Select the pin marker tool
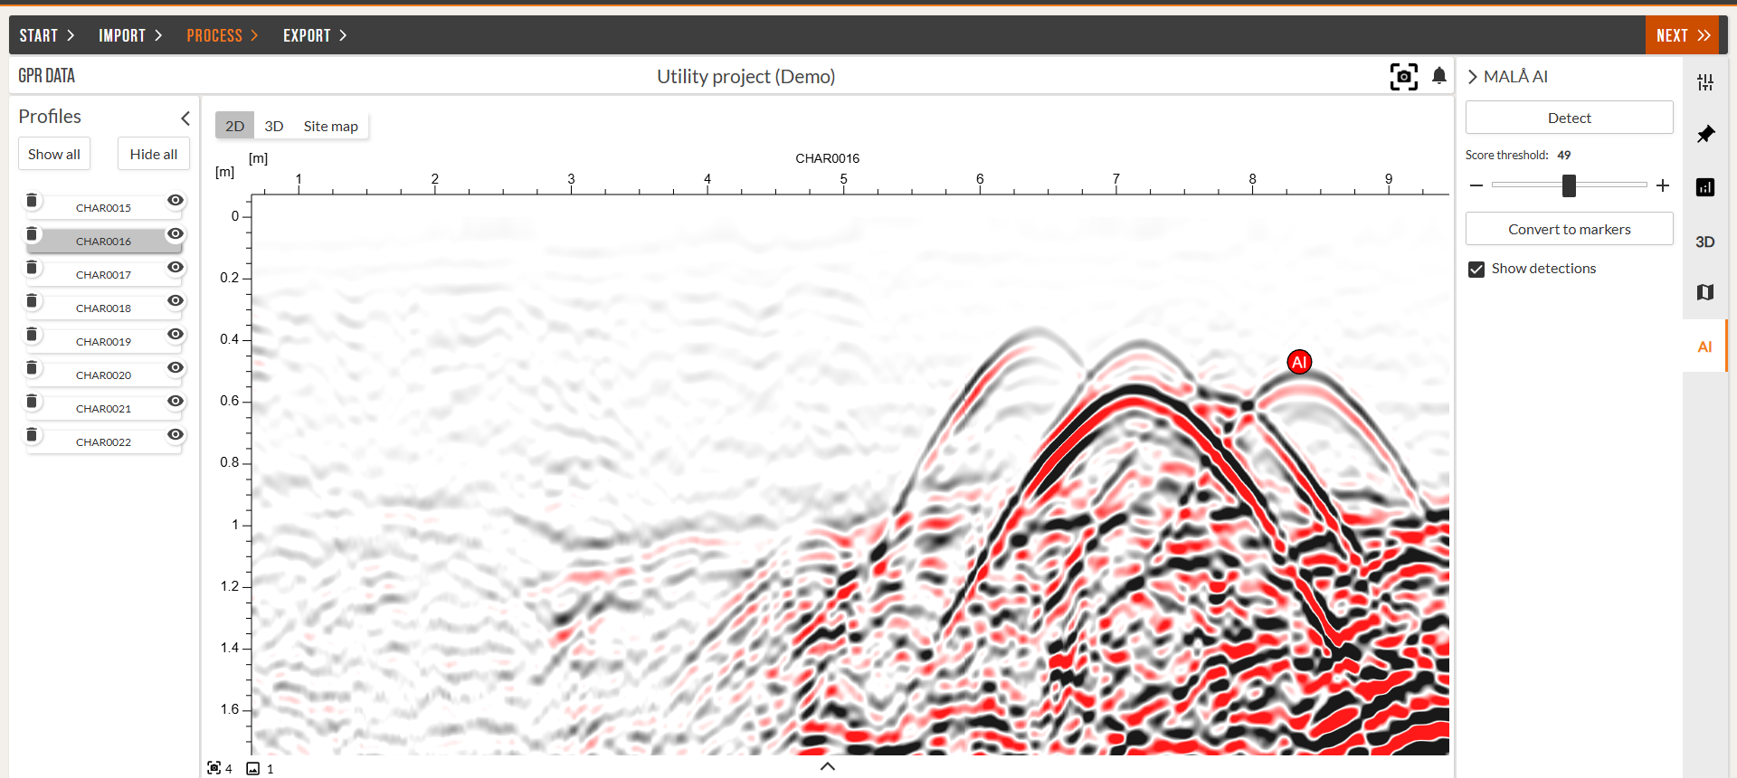This screenshot has width=1737, height=778. 1705,135
